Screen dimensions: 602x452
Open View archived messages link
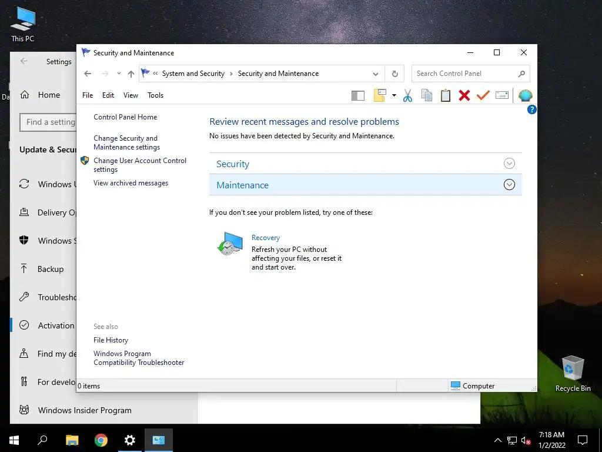[x=131, y=183]
